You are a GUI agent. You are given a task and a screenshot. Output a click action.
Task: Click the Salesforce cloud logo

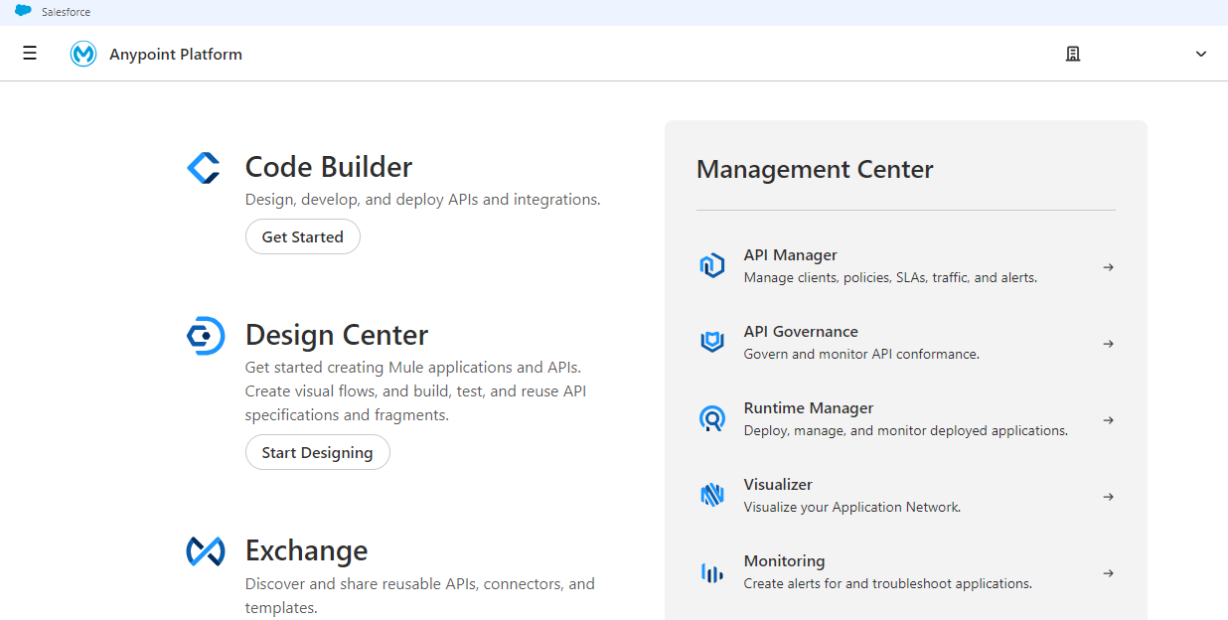23,11
